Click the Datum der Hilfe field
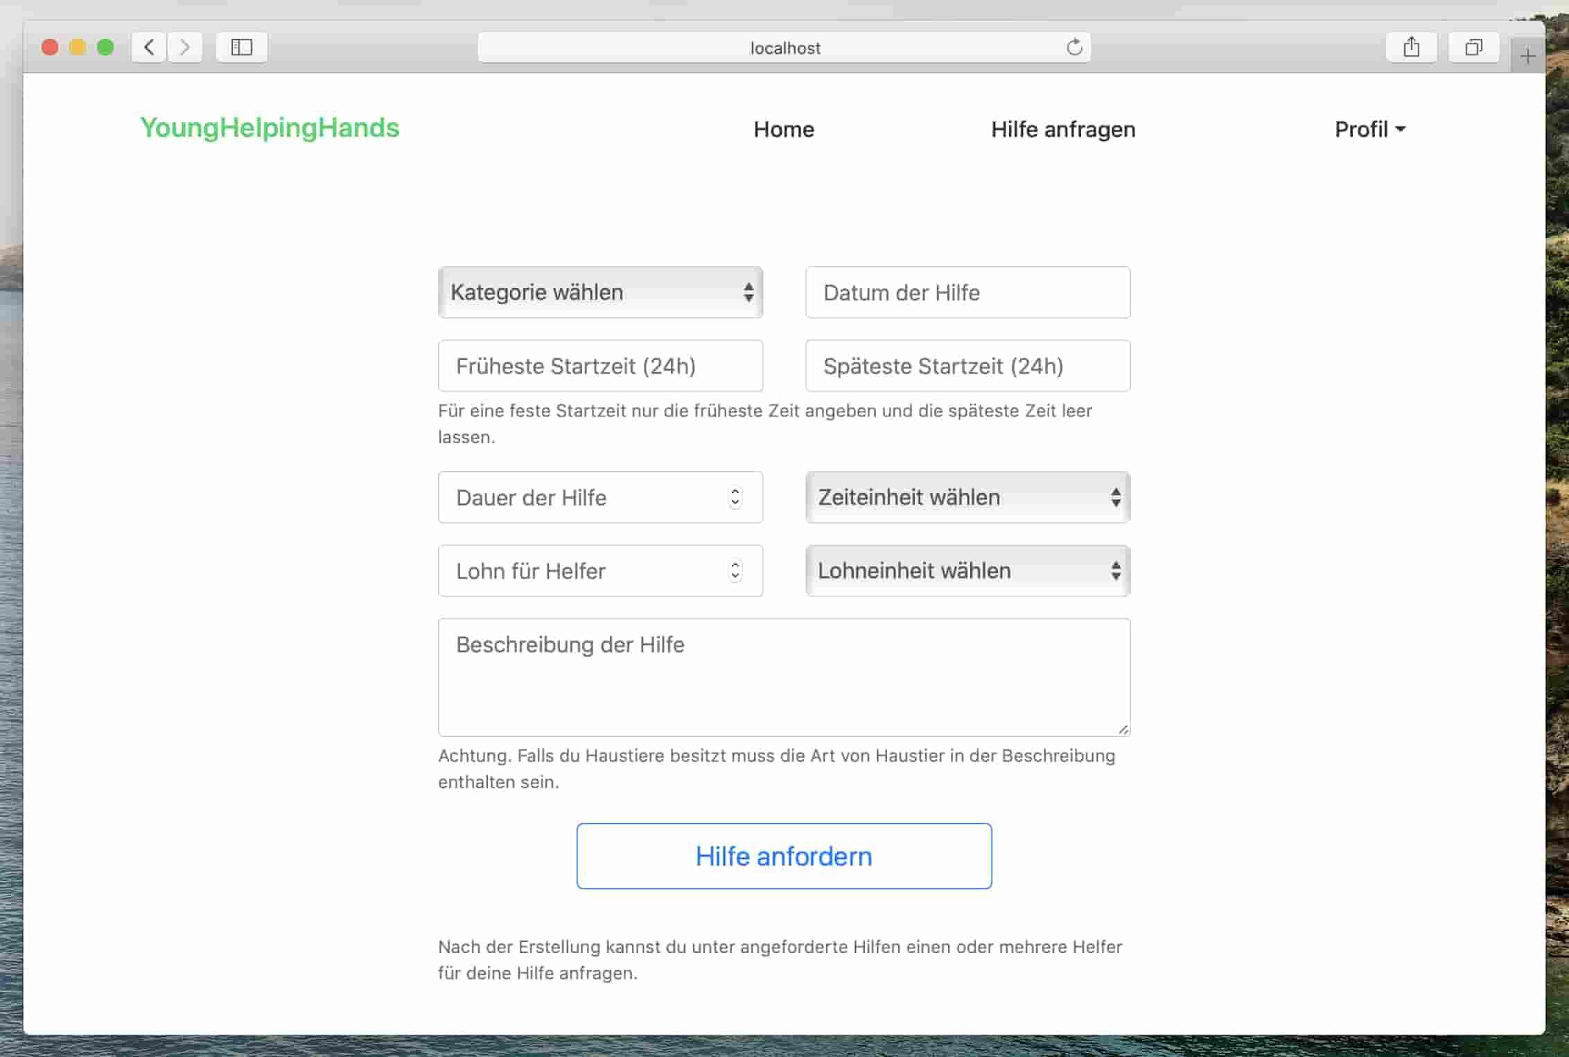 (967, 292)
